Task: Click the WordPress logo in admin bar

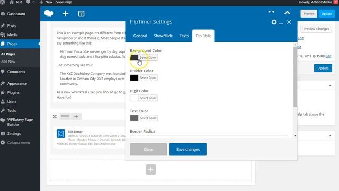Action: 3,2
